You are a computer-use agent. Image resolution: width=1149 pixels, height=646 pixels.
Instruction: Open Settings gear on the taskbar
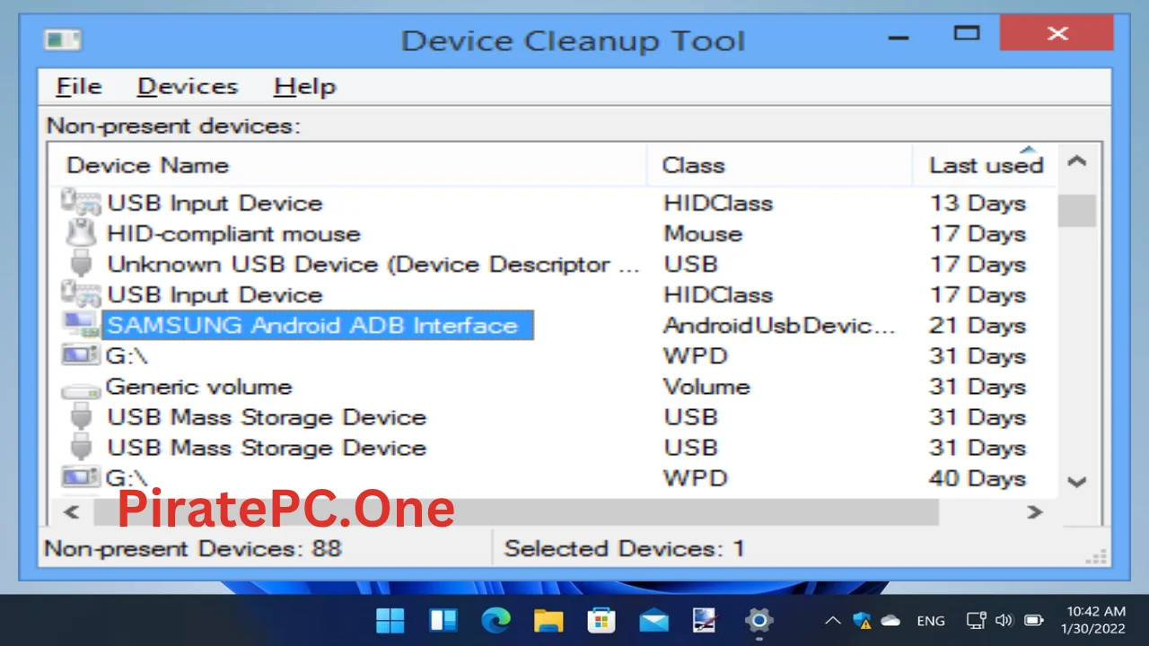point(759,620)
